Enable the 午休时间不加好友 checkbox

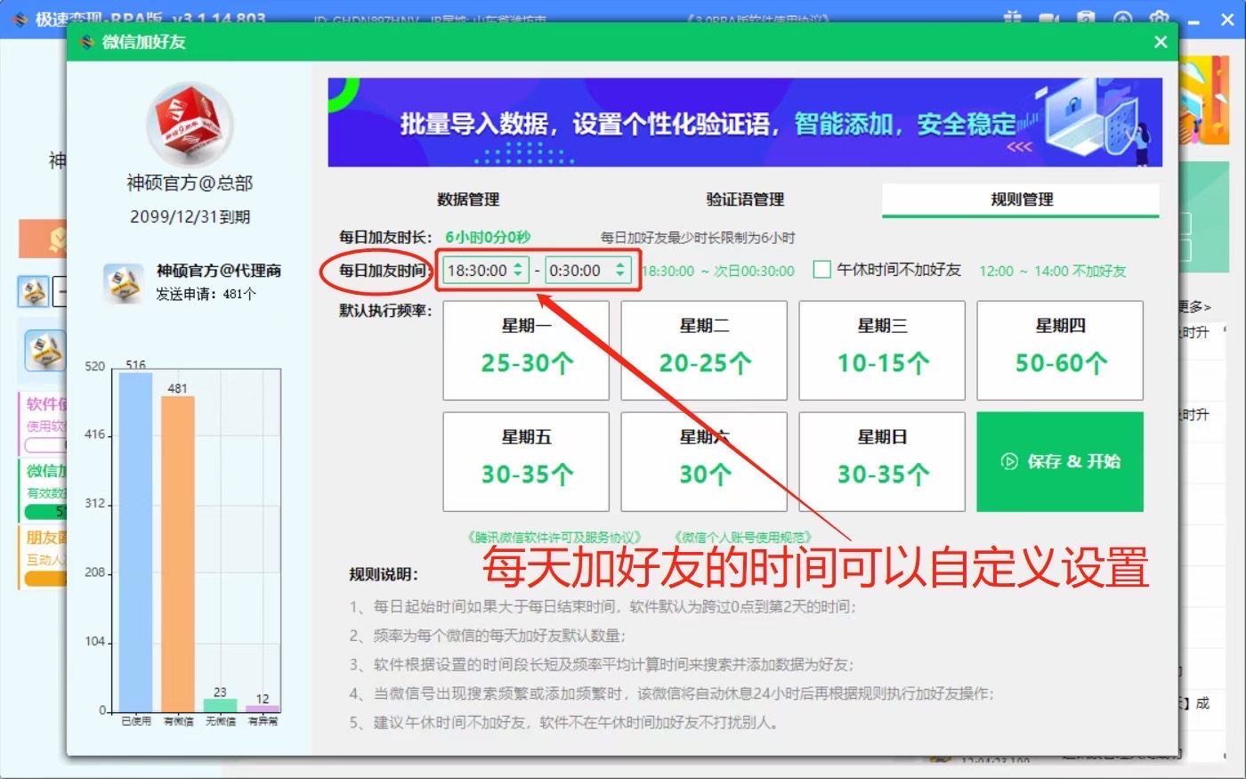coord(821,269)
